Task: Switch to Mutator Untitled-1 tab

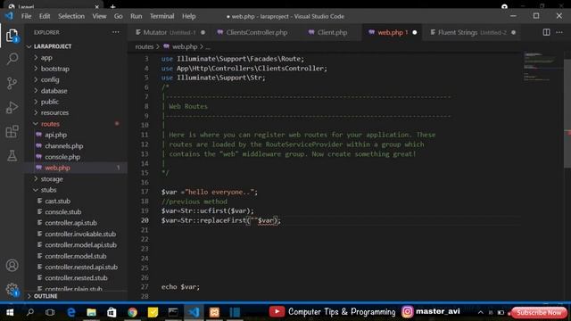Action: click(x=170, y=32)
